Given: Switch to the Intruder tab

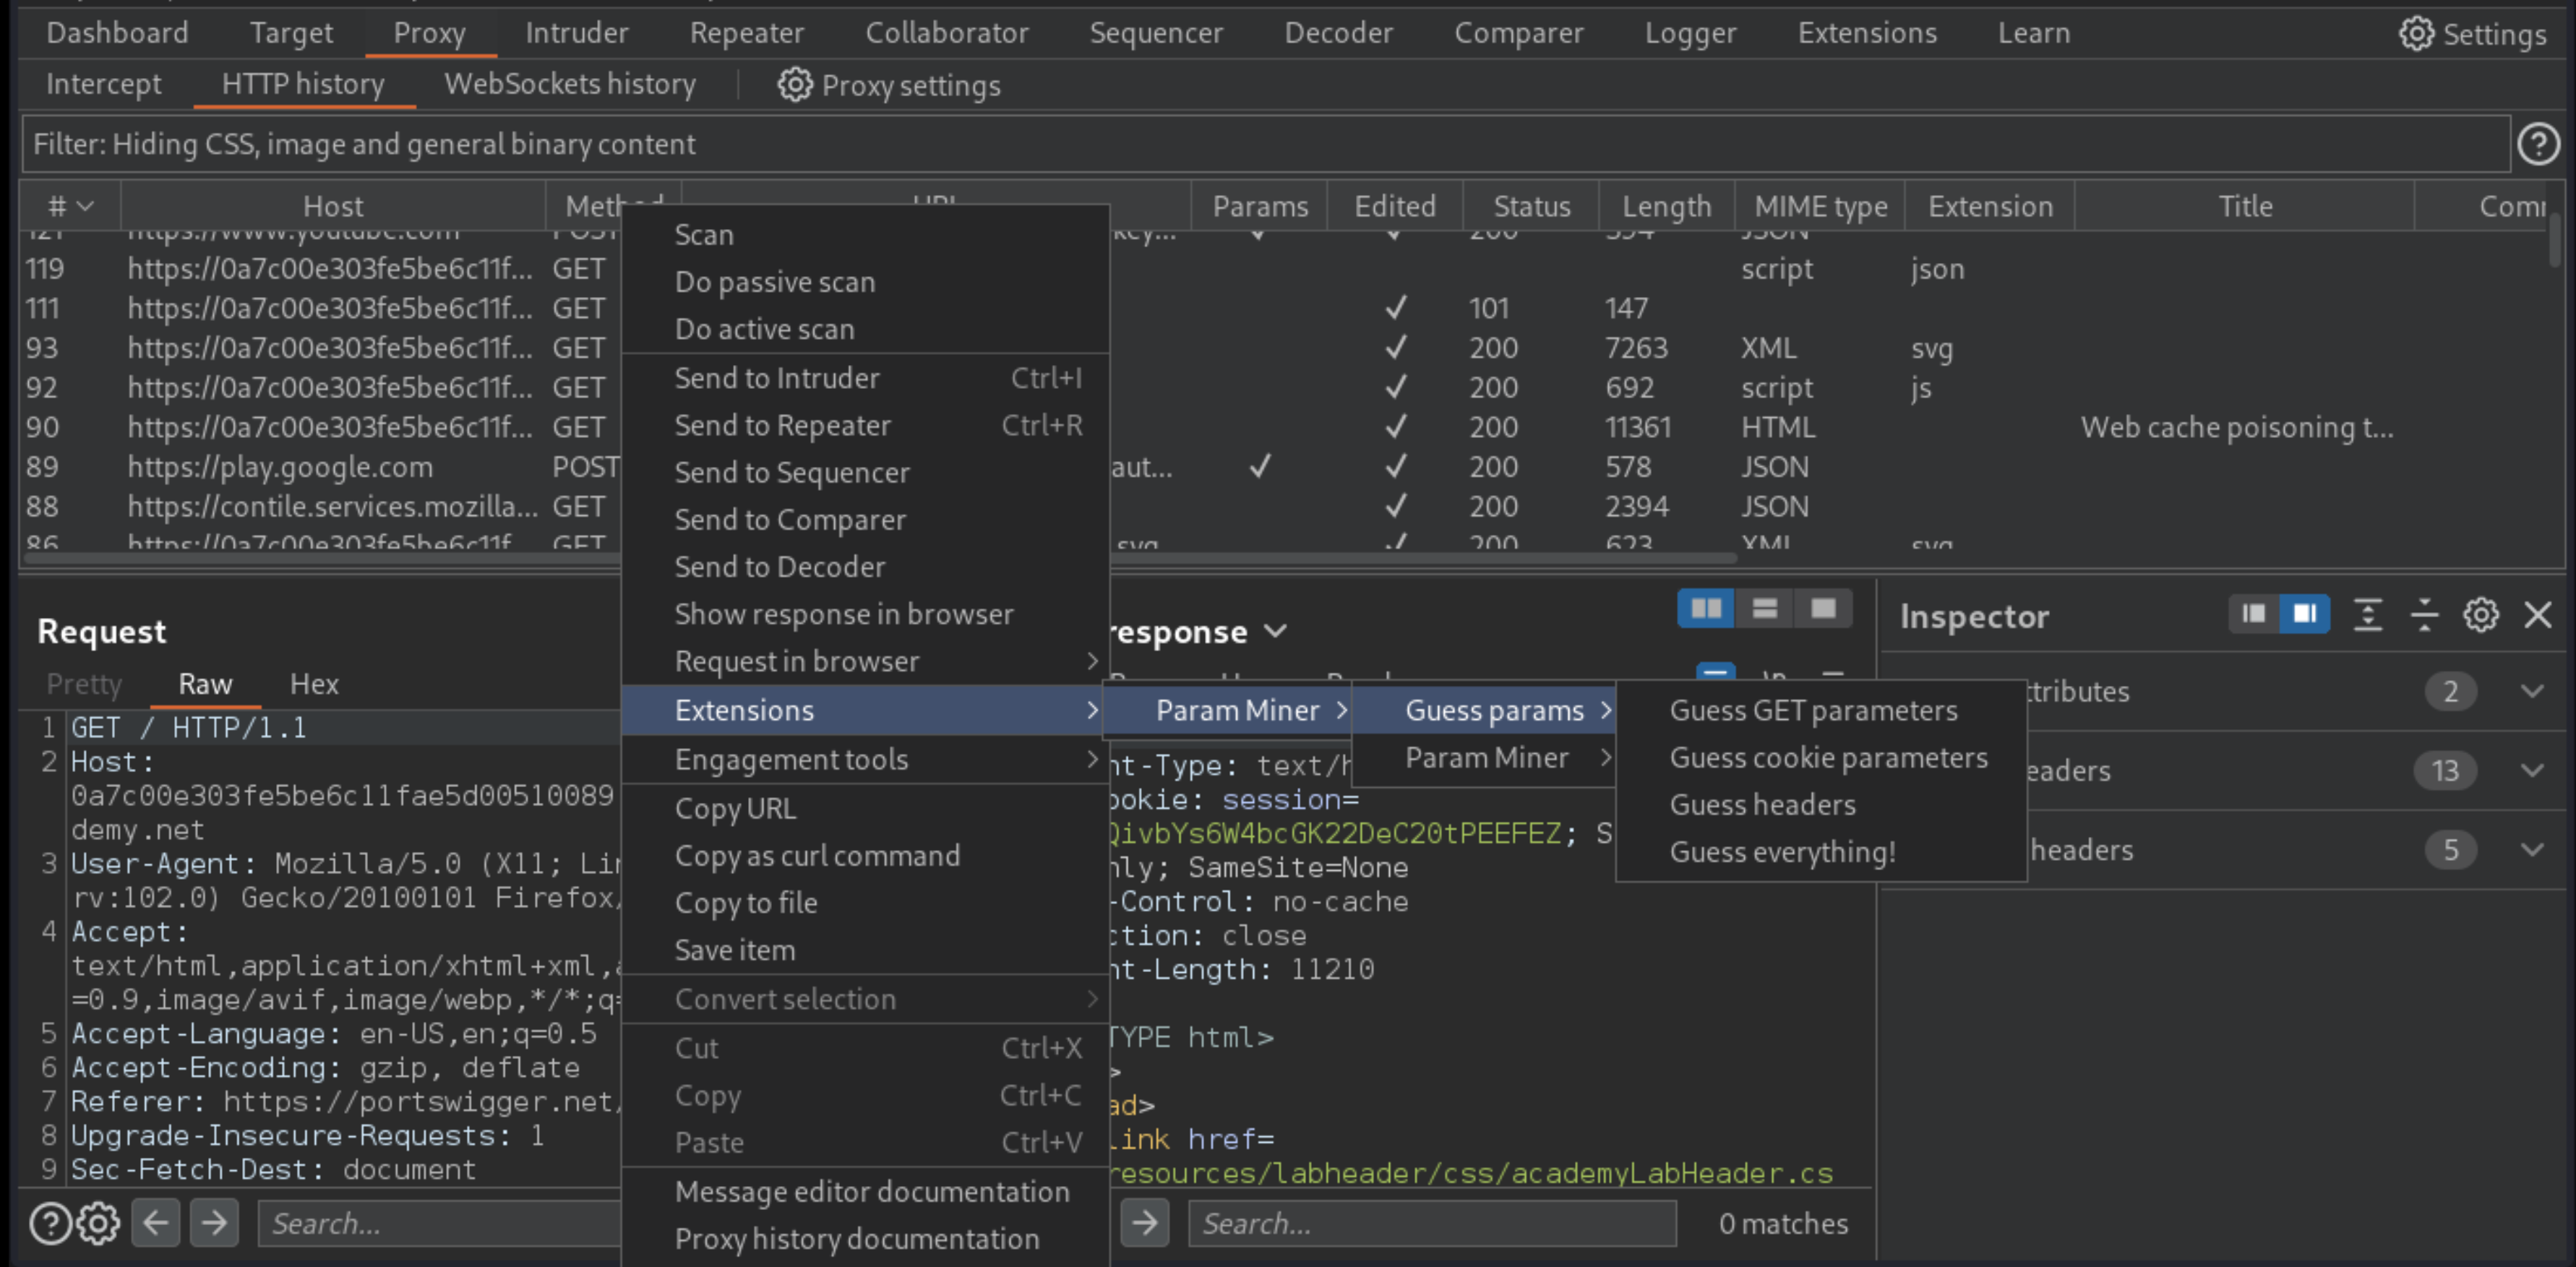Looking at the screenshot, I should pos(577,33).
